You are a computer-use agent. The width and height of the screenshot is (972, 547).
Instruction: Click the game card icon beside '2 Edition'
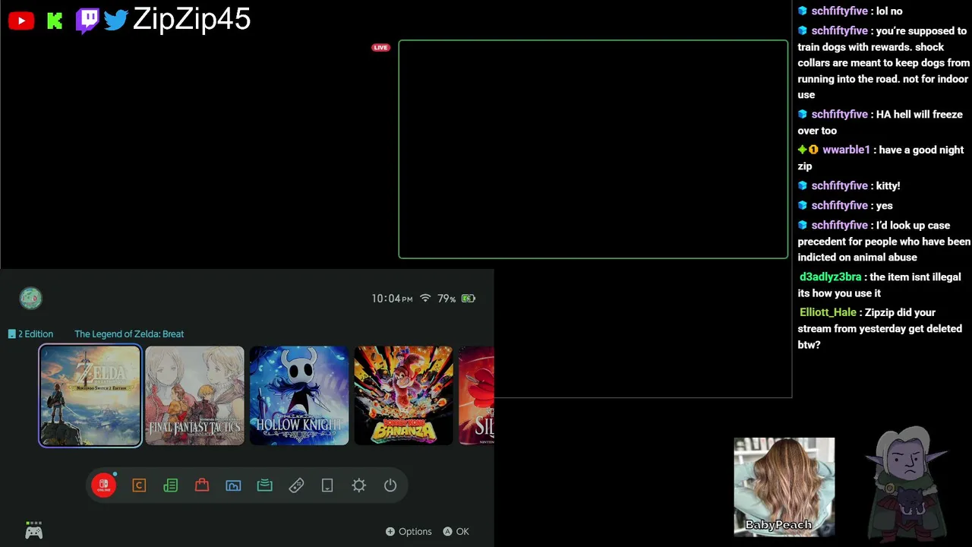[x=11, y=334]
